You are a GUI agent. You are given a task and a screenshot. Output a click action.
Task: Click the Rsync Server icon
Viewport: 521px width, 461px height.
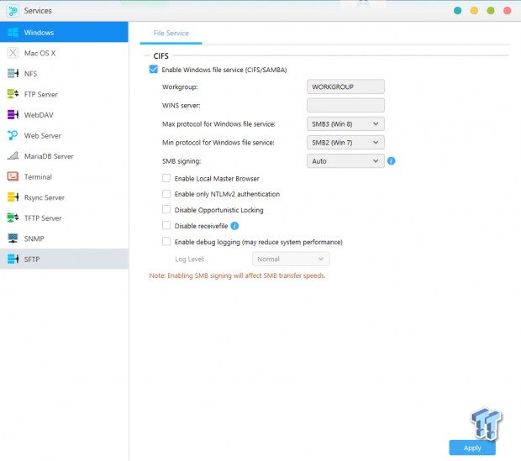pos(13,197)
